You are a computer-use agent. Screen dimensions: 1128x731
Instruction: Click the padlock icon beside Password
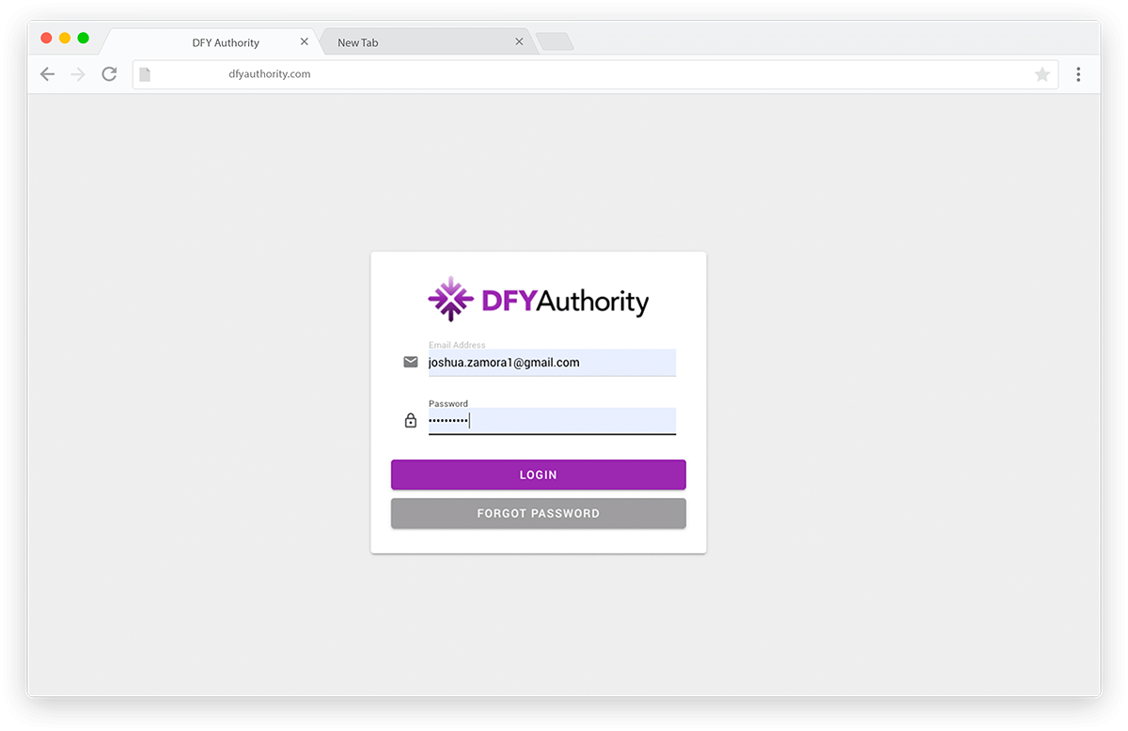(x=411, y=421)
